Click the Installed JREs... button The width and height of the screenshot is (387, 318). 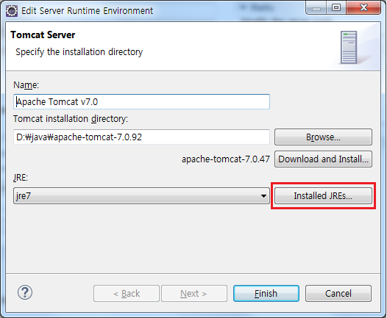tap(323, 195)
